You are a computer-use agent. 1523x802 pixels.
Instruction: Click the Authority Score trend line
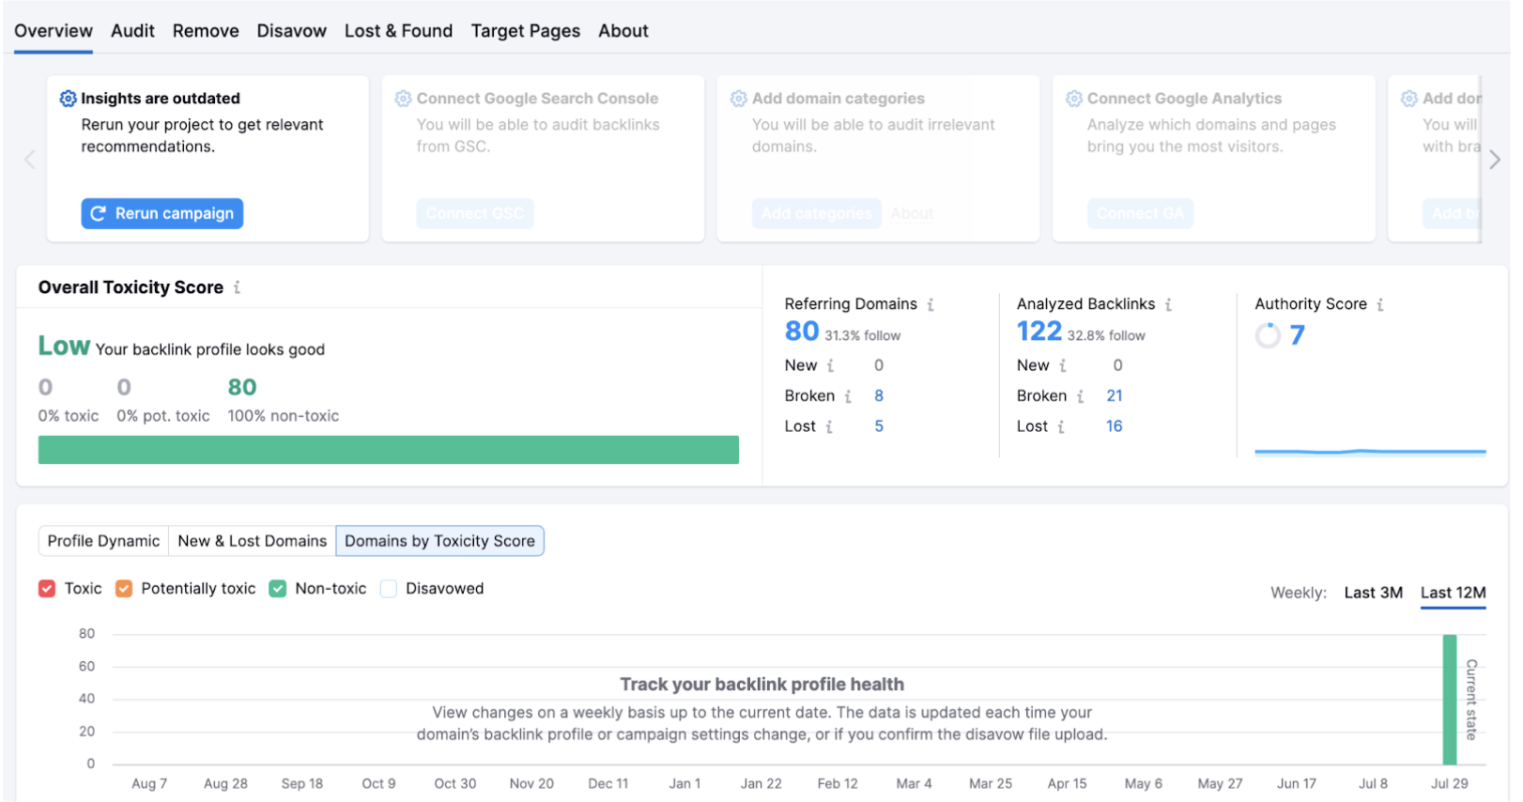[1371, 452]
